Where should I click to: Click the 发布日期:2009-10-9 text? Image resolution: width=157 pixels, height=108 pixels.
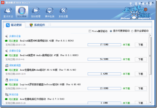(x=15, y=74)
